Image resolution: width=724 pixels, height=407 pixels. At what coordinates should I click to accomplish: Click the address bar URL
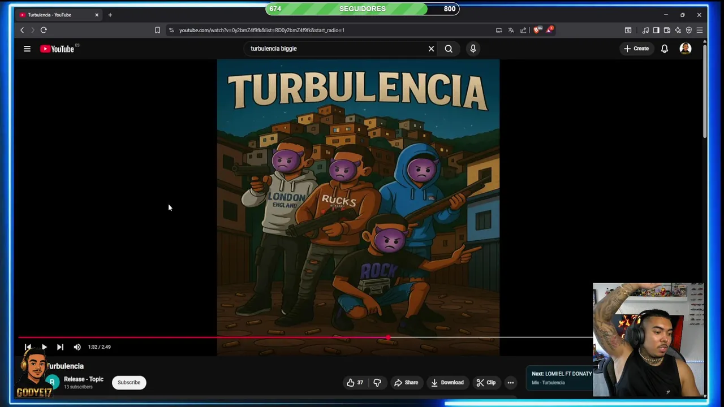pyautogui.click(x=262, y=30)
